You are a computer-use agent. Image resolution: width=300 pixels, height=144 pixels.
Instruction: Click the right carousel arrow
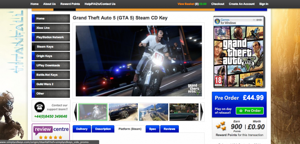(202, 112)
